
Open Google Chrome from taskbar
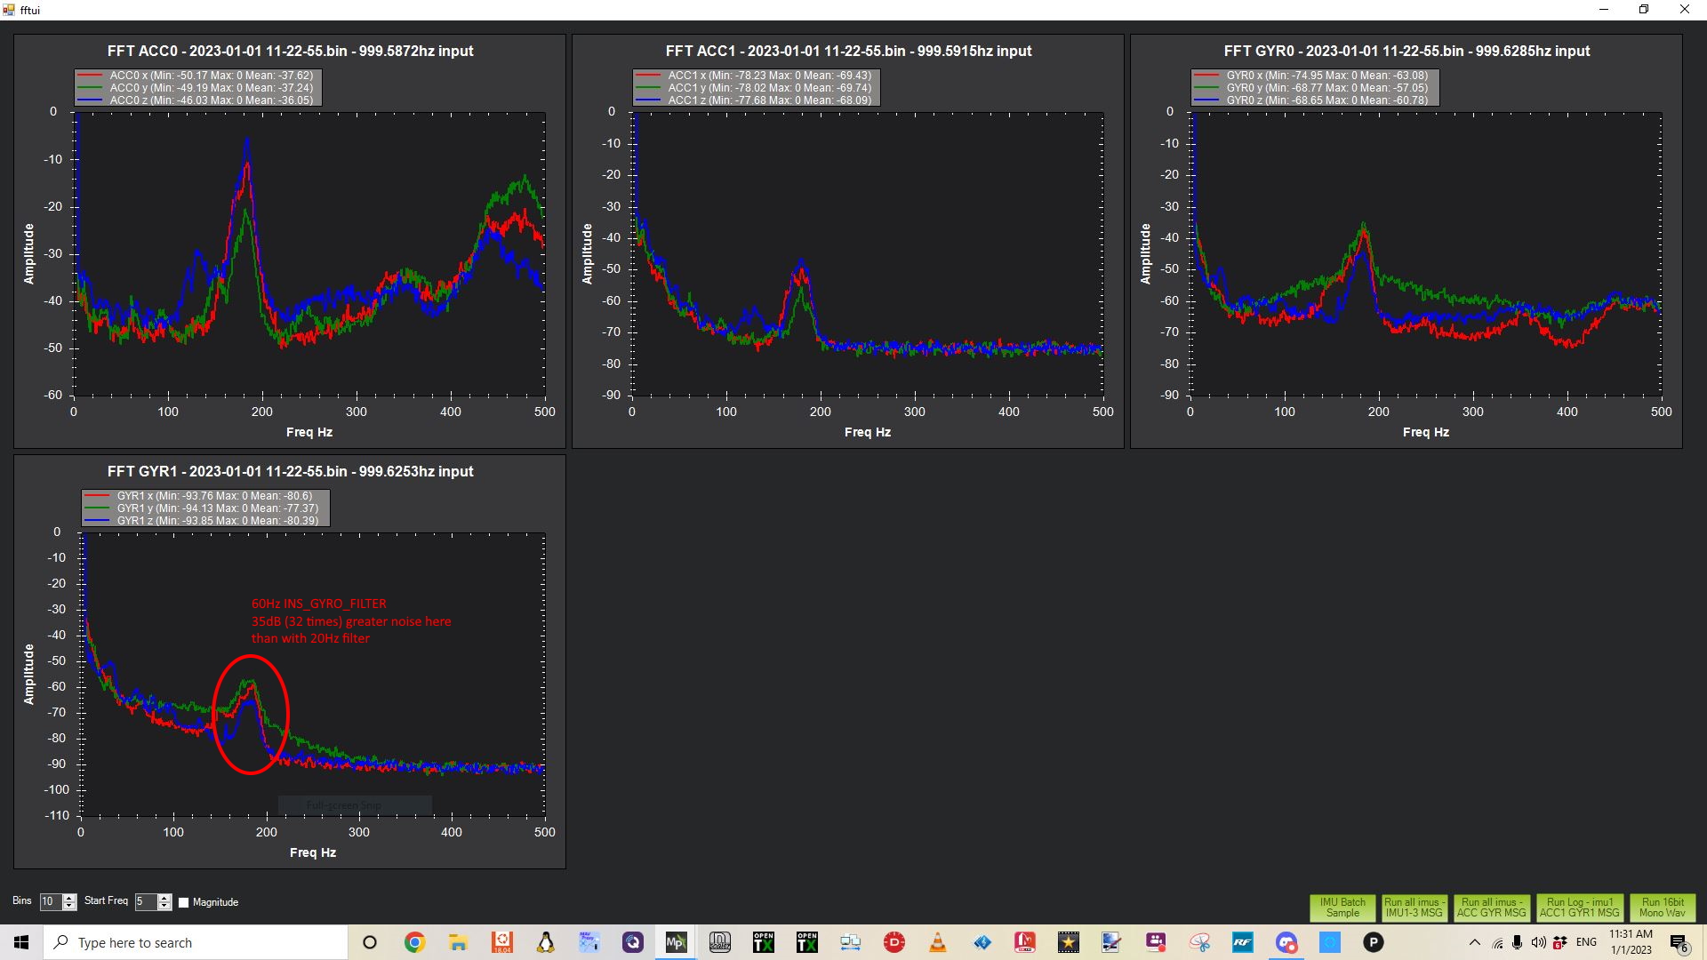(x=414, y=942)
